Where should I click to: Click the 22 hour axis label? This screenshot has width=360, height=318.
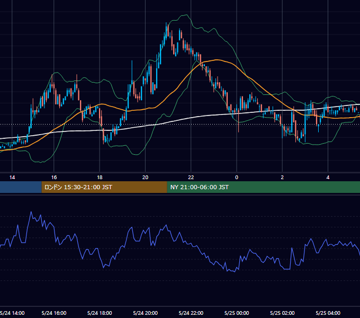coord(191,178)
